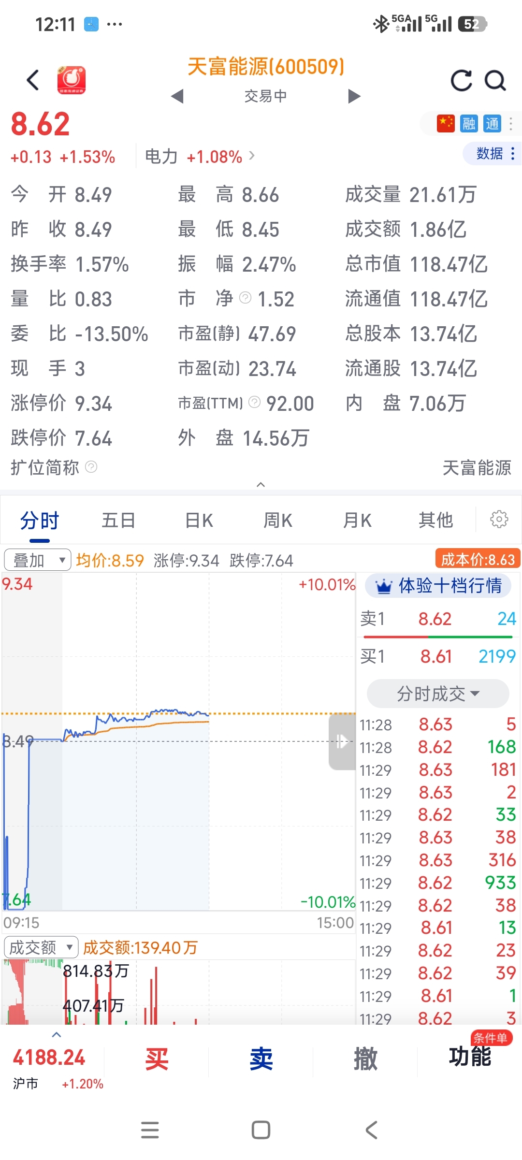522x1160 pixels.
Task: Switch to the 日K tab
Action: (x=199, y=521)
